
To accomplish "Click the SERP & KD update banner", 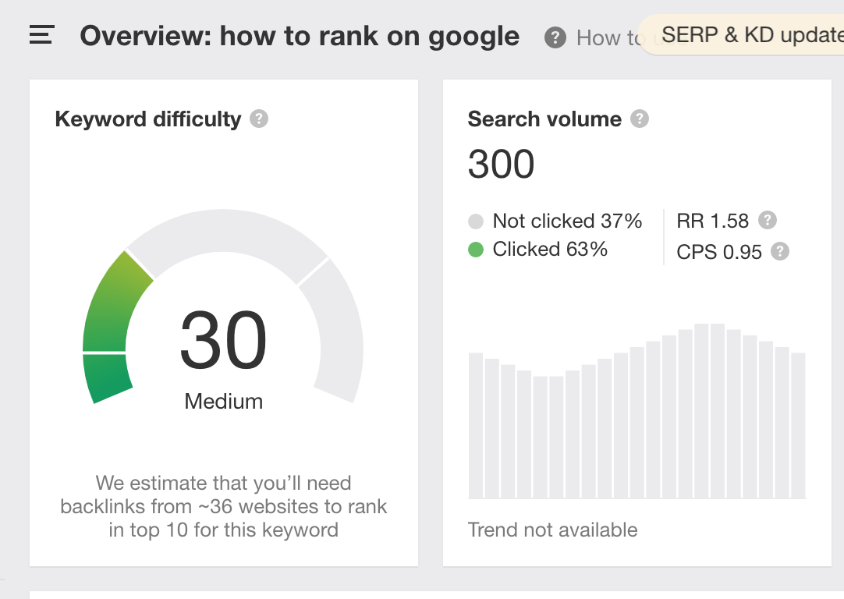I will pyautogui.click(x=742, y=35).
